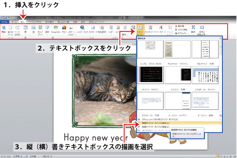Open the Equation (数式) pi icon

pyautogui.click(x=193, y=27)
